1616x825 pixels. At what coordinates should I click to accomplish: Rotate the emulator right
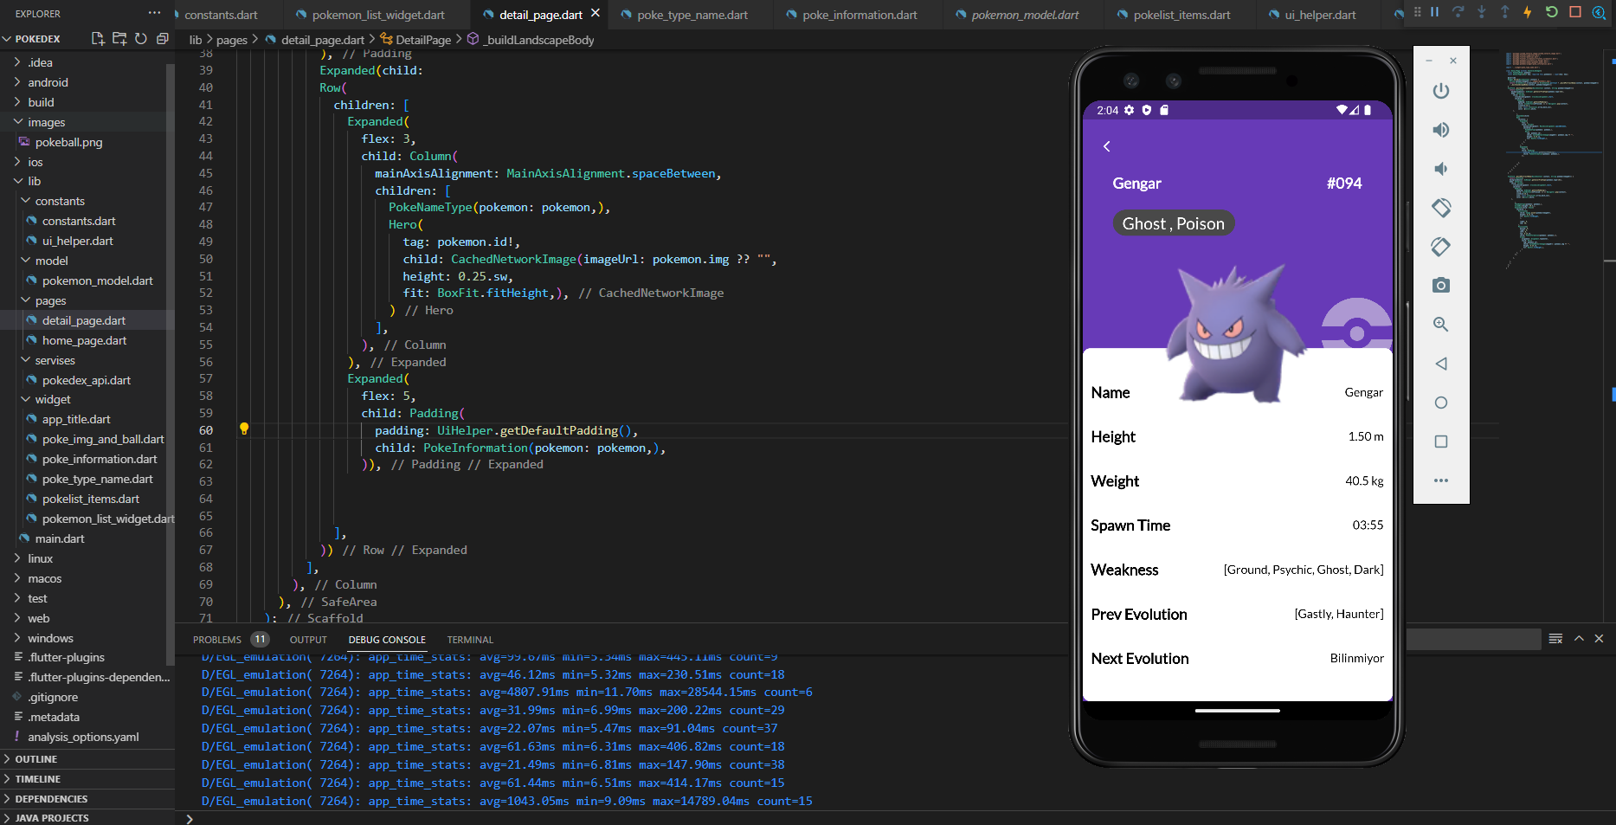1441,247
